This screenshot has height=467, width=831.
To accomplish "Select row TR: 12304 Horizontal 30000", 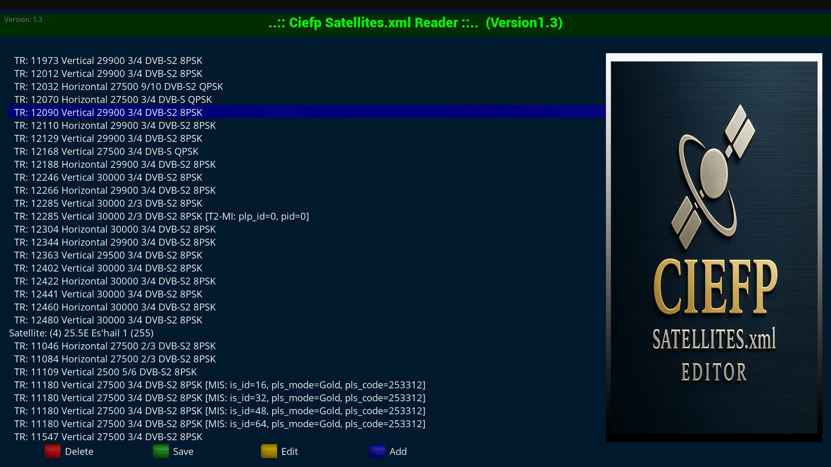I will [307, 229].
